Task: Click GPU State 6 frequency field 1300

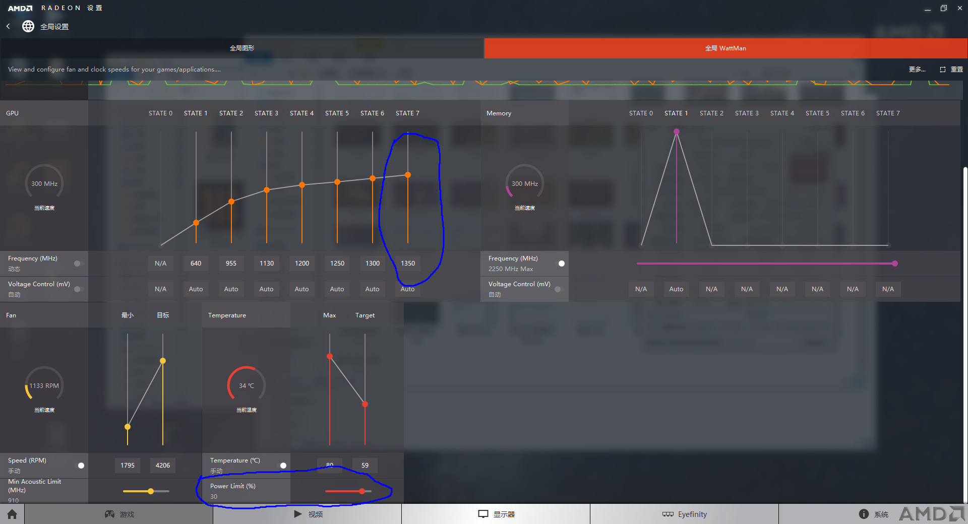Action: (x=373, y=264)
